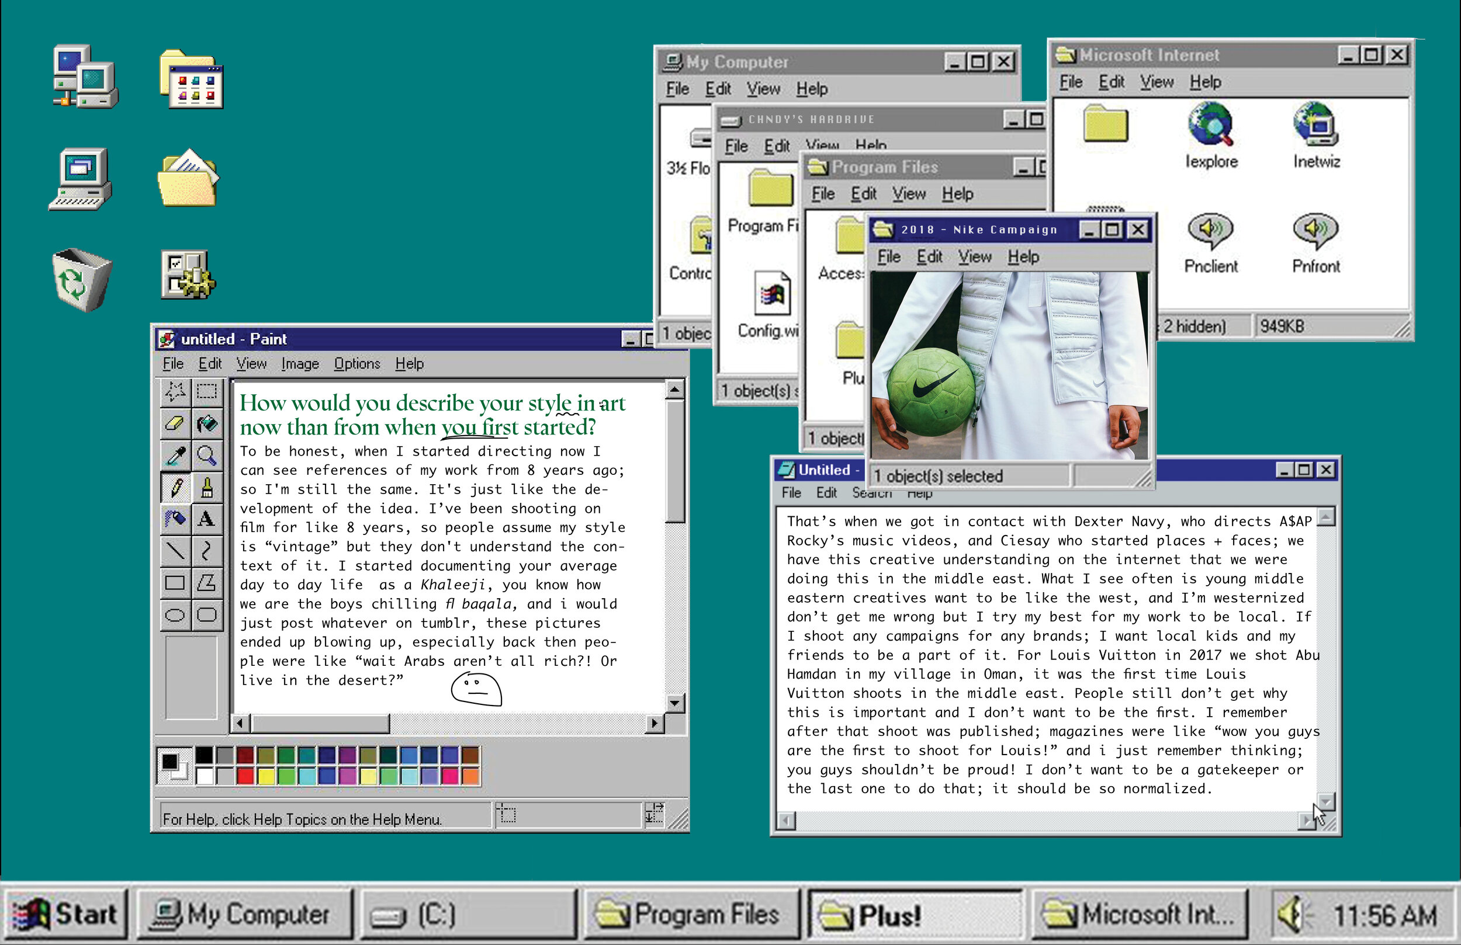1461x945 pixels.
Task: Open the Network Neighborhood desktop icon
Action: 85,76
